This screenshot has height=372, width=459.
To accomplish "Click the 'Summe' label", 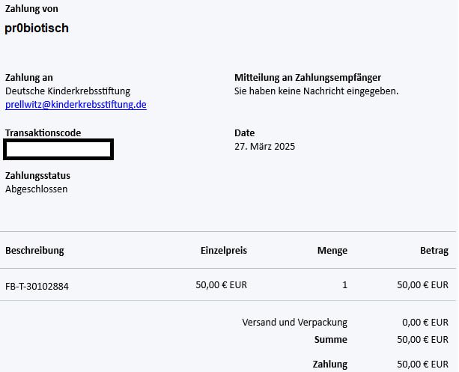I will coord(330,339).
